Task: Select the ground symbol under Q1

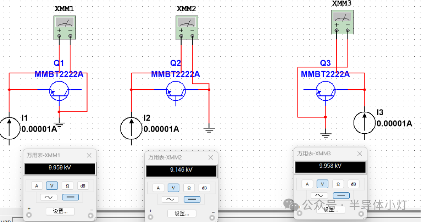Action: [x=59, y=125]
